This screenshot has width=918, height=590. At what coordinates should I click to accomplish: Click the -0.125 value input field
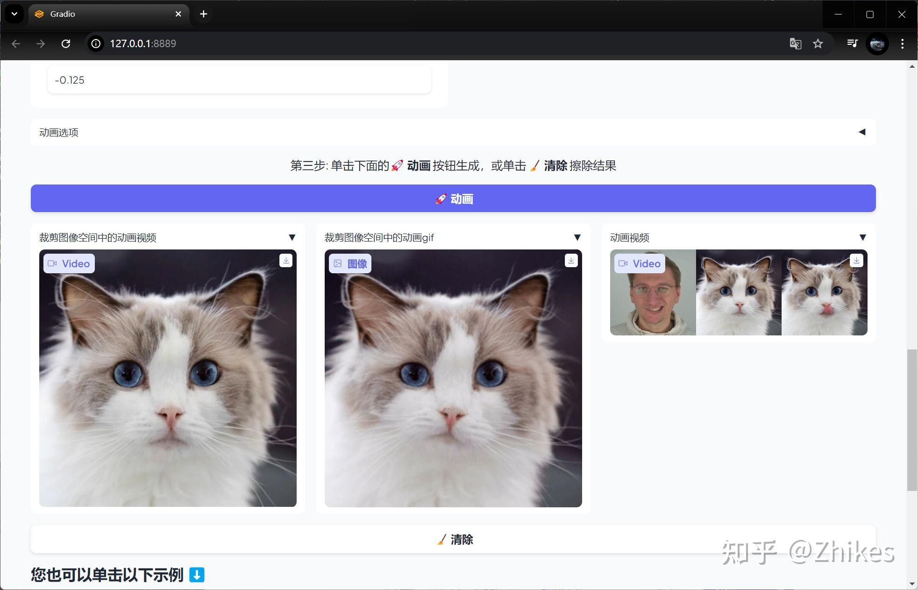tap(239, 80)
